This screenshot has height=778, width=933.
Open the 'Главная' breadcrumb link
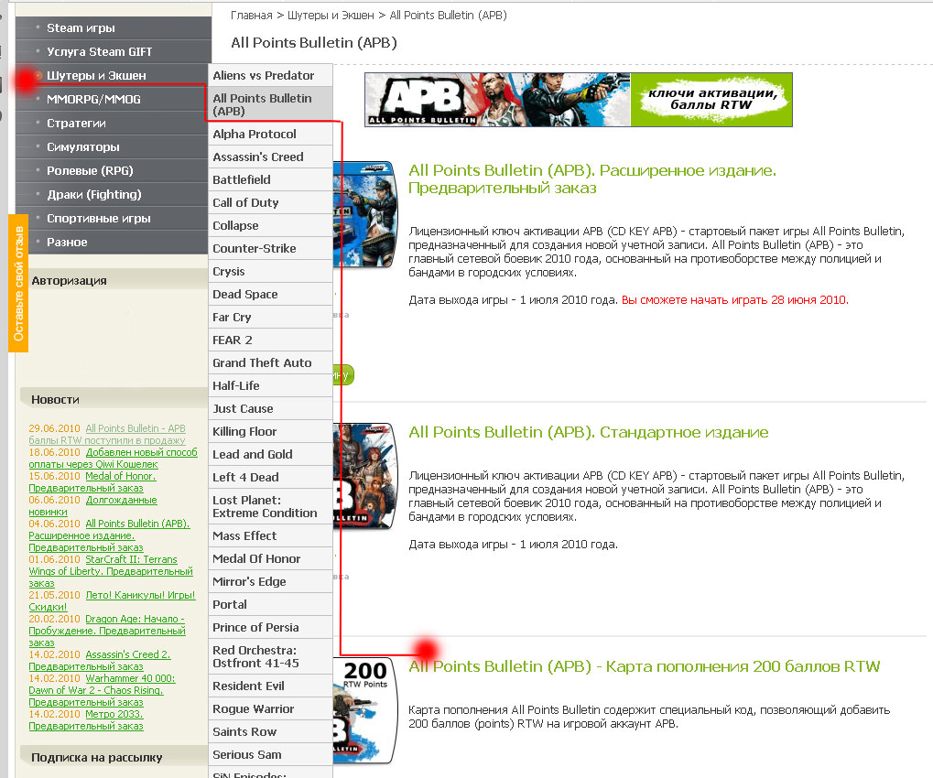coord(251,16)
